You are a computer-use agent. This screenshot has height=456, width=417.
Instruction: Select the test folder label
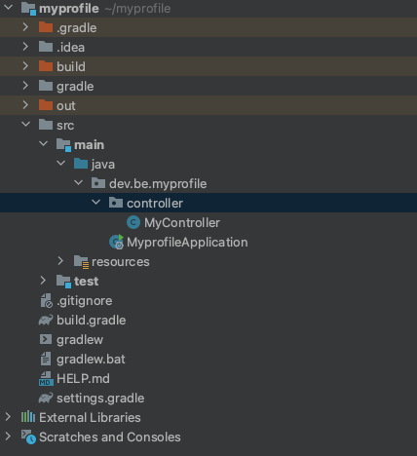pos(86,282)
